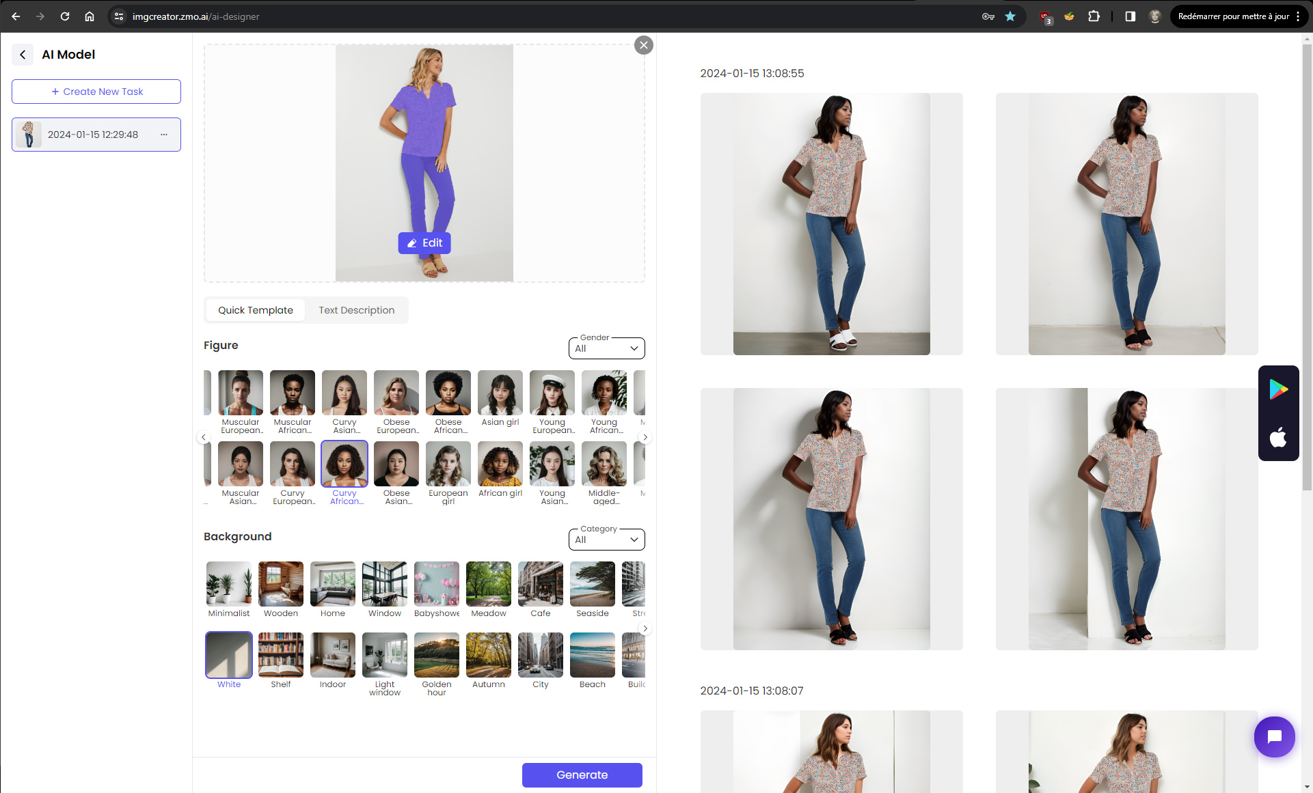Image resolution: width=1313 pixels, height=793 pixels.
Task: Open Chrome three-dot menu
Action: point(1297,16)
